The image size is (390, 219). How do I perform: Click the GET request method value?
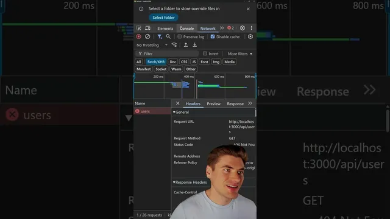[x=232, y=138]
